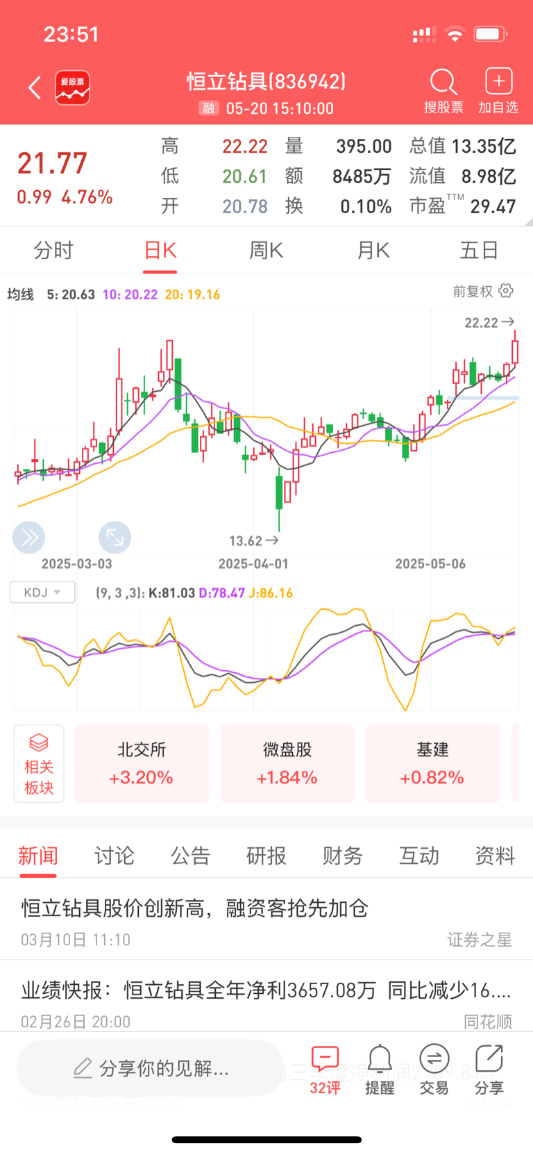
Task: Tap the 分享你的见解 comment input field
Action: tap(151, 1067)
